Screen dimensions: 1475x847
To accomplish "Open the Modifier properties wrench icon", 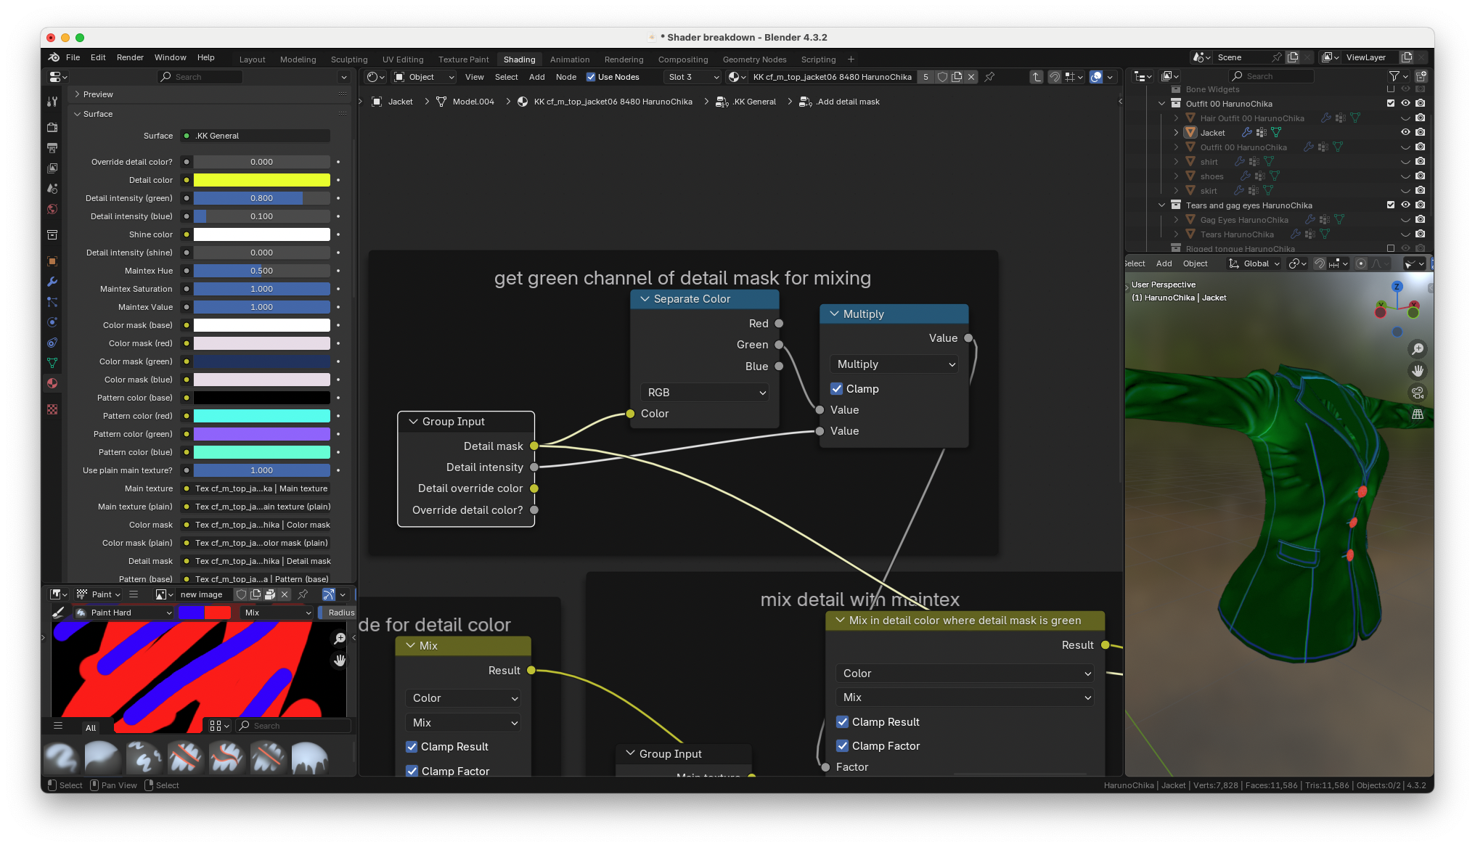I will [x=52, y=282].
